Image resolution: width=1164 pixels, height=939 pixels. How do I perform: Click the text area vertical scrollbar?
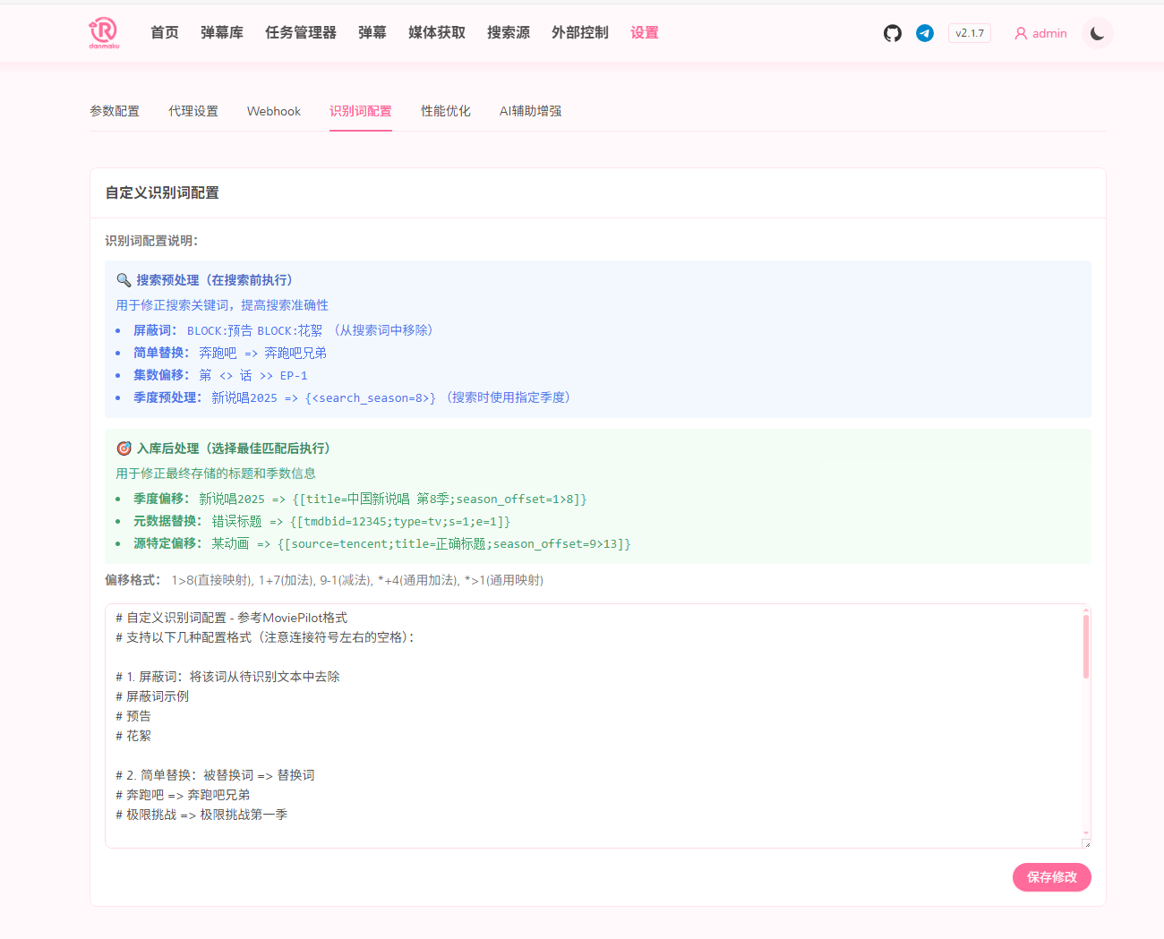click(1086, 646)
